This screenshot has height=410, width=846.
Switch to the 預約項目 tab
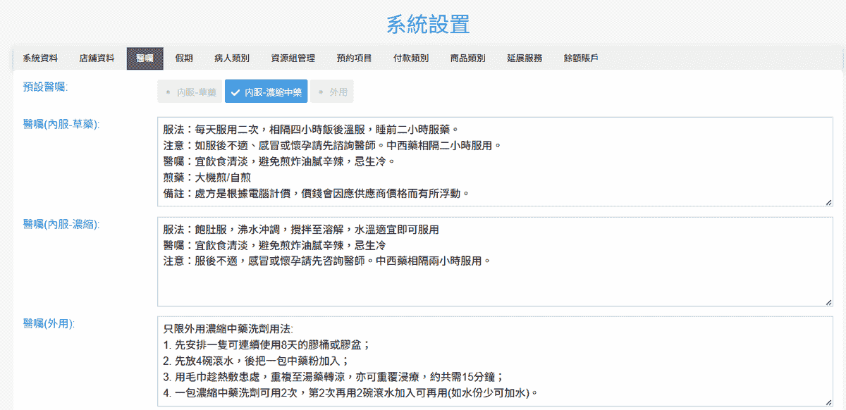click(x=354, y=58)
